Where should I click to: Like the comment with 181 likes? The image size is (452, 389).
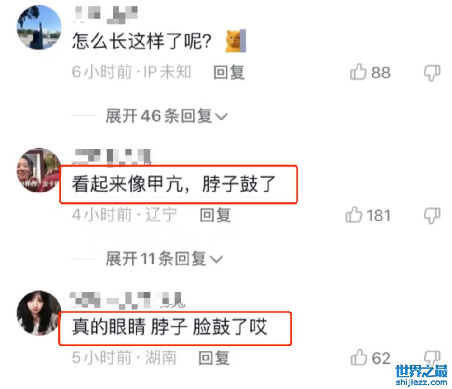(353, 215)
